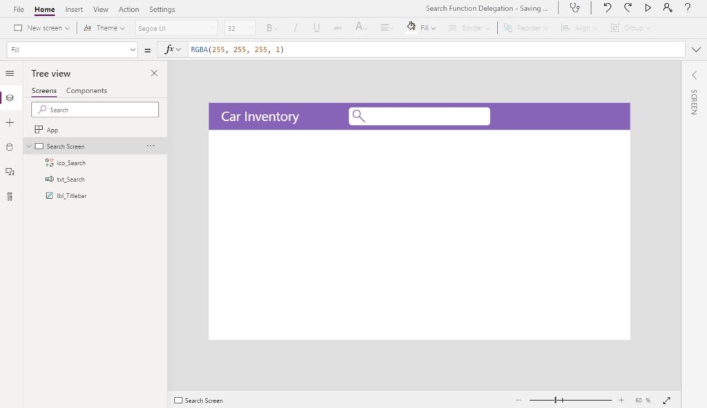Switch to the Home tab

pos(45,9)
